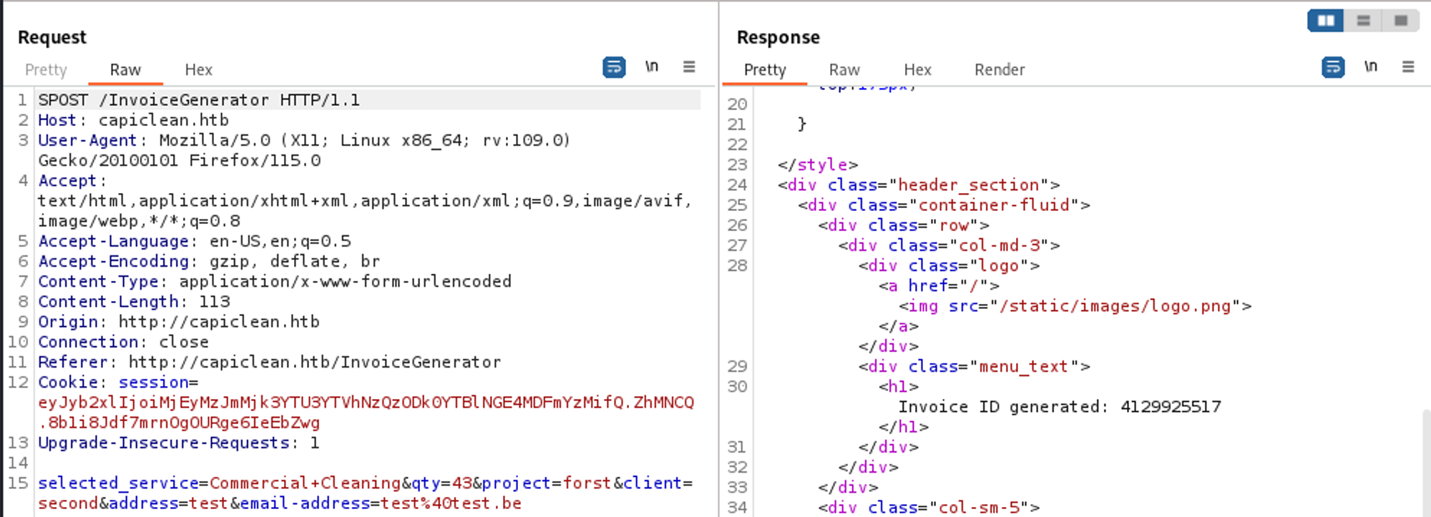1431x517 pixels.
Task: Click the Invoice ID generated line in response
Action: [x=1059, y=407]
